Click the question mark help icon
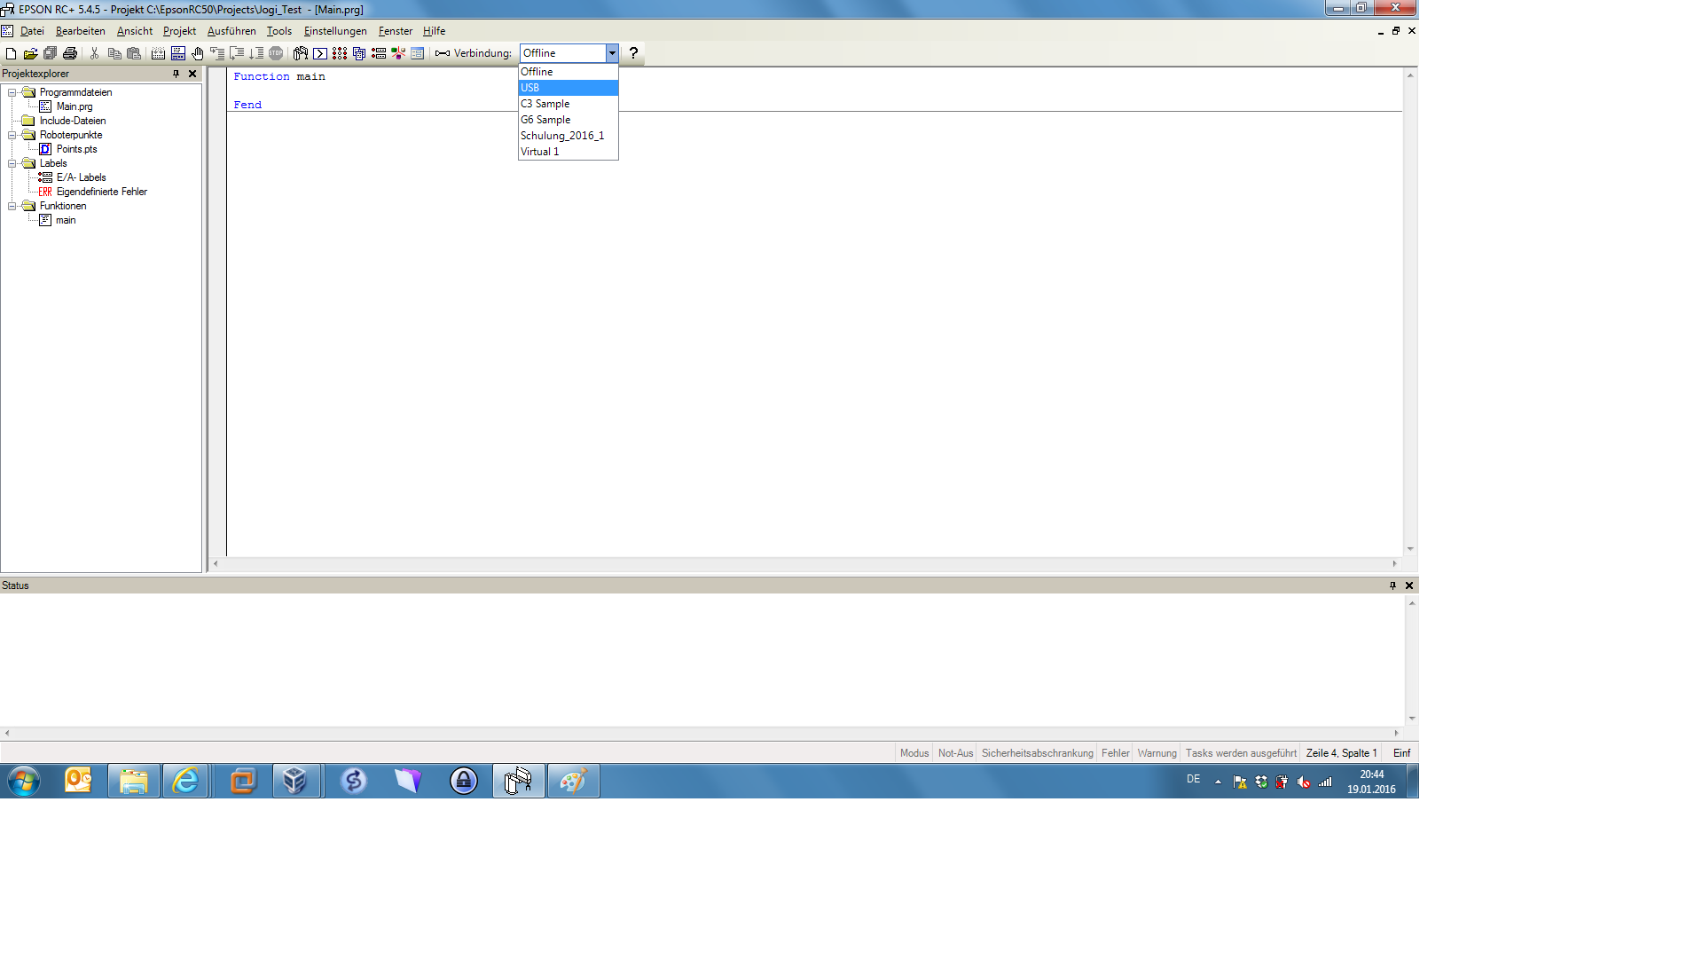The width and height of the screenshot is (1702, 959). [633, 53]
